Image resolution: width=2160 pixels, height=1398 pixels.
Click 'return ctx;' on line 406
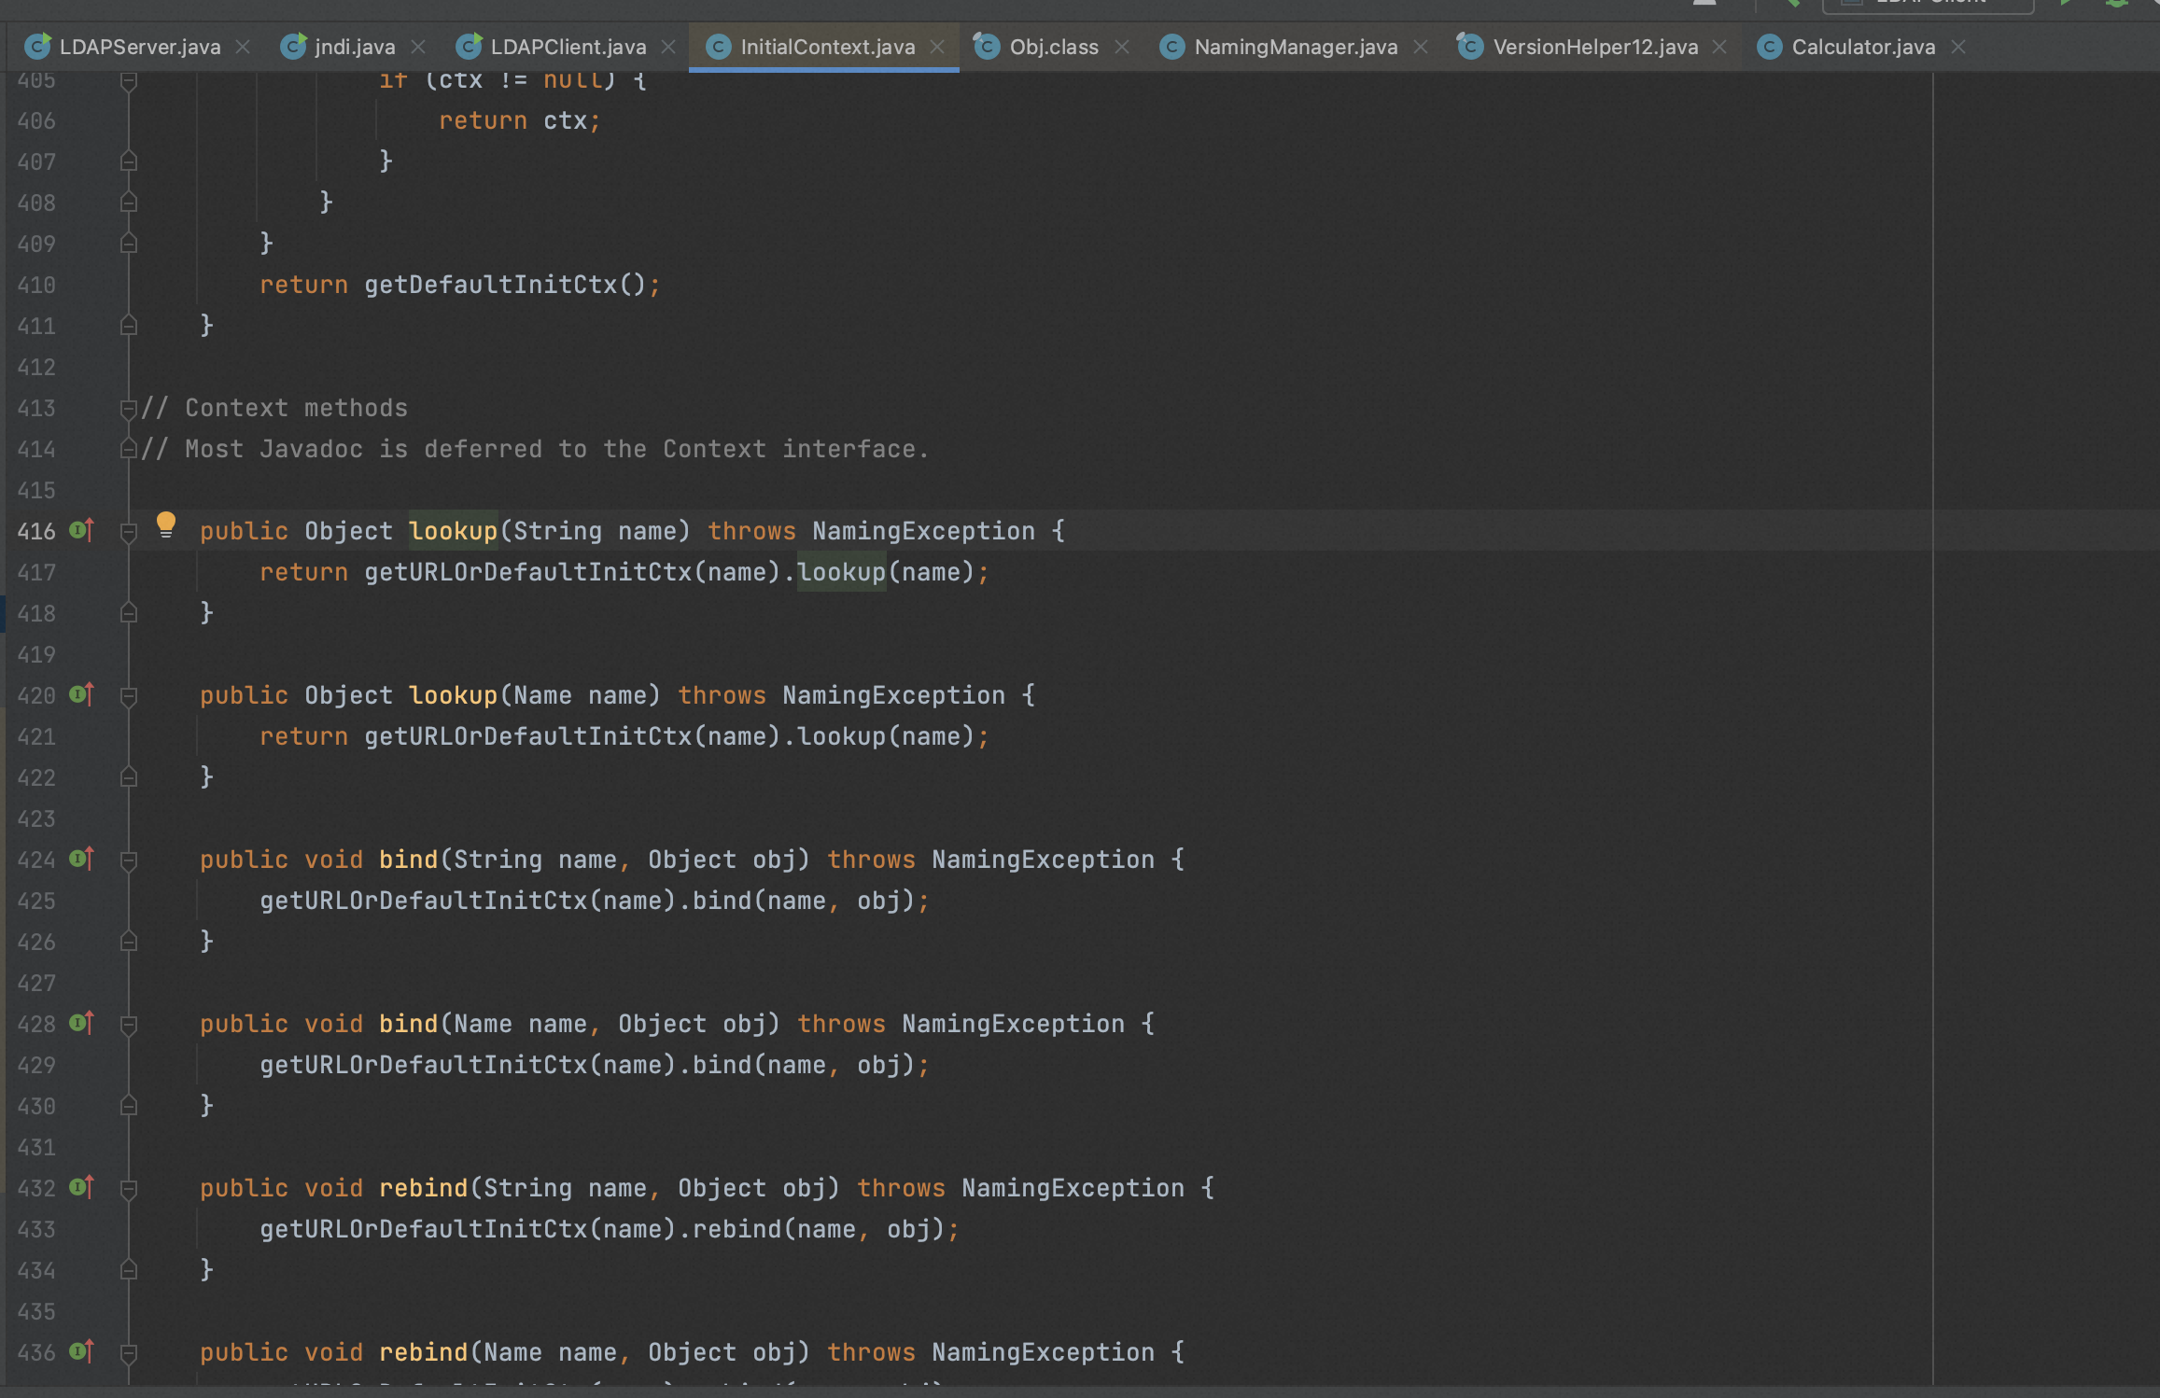click(520, 120)
